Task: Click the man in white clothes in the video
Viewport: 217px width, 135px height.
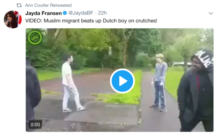Action: pos(71,83)
